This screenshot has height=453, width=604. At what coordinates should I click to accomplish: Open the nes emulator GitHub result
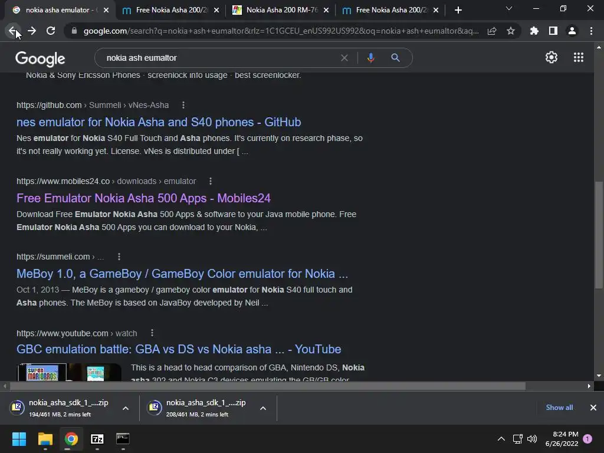click(159, 122)
